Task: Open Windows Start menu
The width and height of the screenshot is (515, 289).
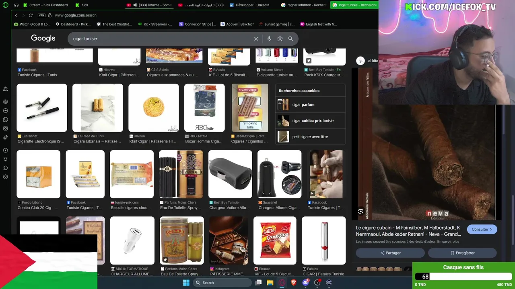Action: [186, 283]
